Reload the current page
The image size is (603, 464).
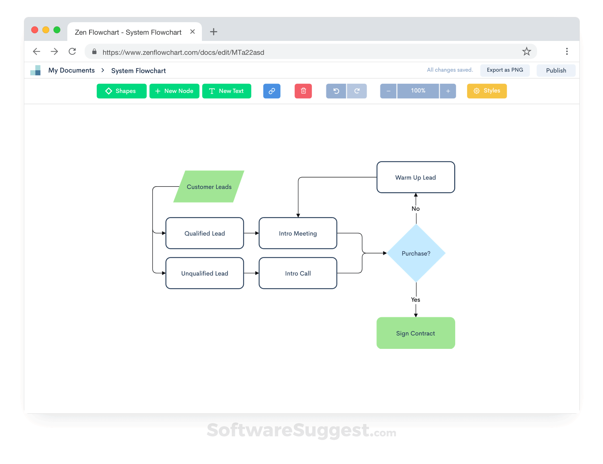pos(72,51)
